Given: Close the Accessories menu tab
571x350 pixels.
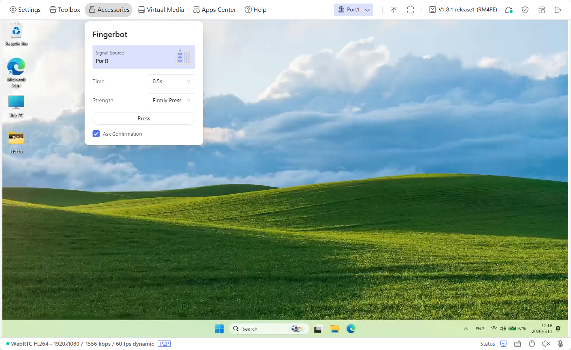Looking at the screenshot, I should tap(109, 9).
